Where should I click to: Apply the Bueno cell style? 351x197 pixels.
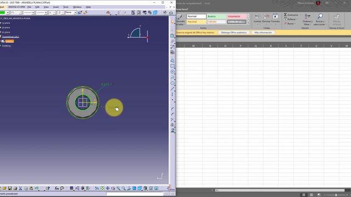(216, 16)
